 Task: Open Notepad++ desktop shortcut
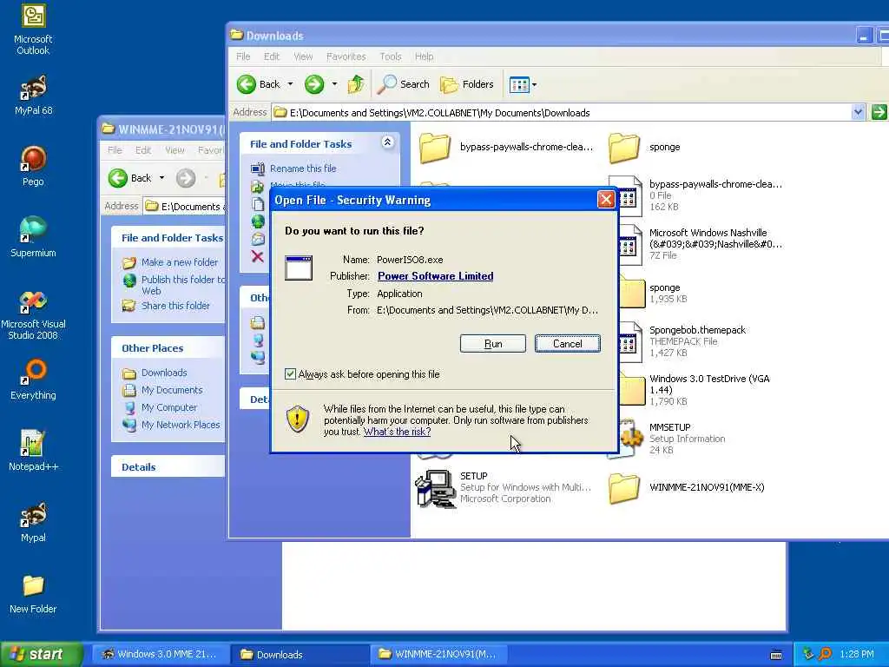click(x=33, y=451)
